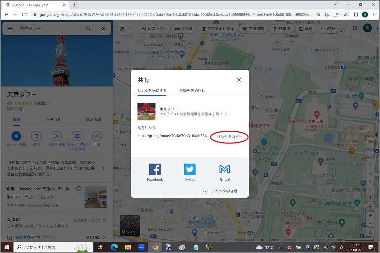
Task: Open the レイヤ map layers thumbnail
Action: tap(130, 225)
